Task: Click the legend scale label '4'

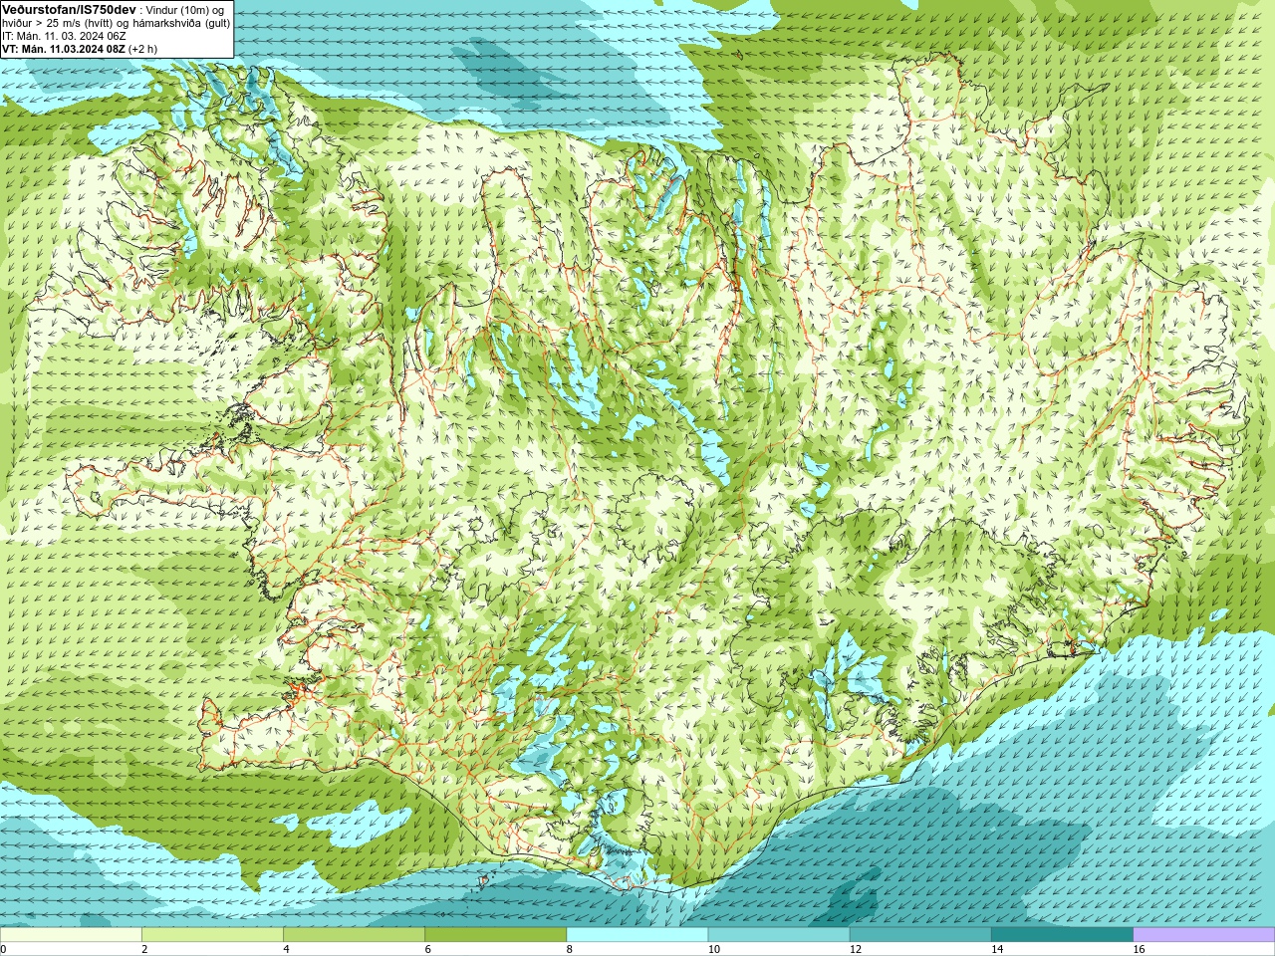Action: pyautogui.click(x=287, y=949)
